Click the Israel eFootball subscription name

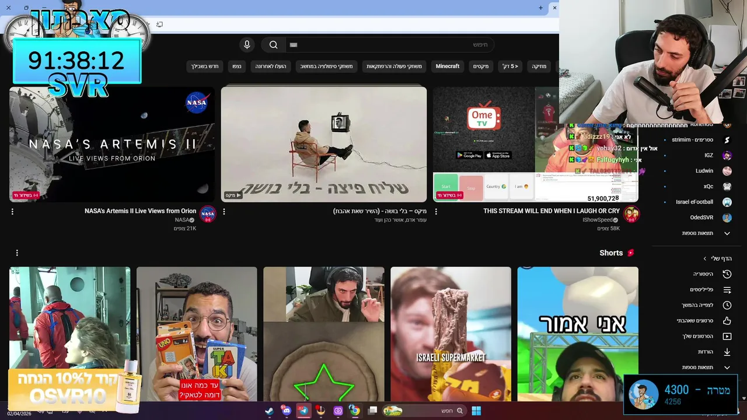(694, 202)
